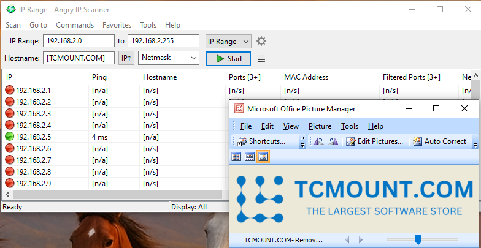Switch to Filmstrip view
The height and width of the screenshot is (248, 481).
point(249,157)
